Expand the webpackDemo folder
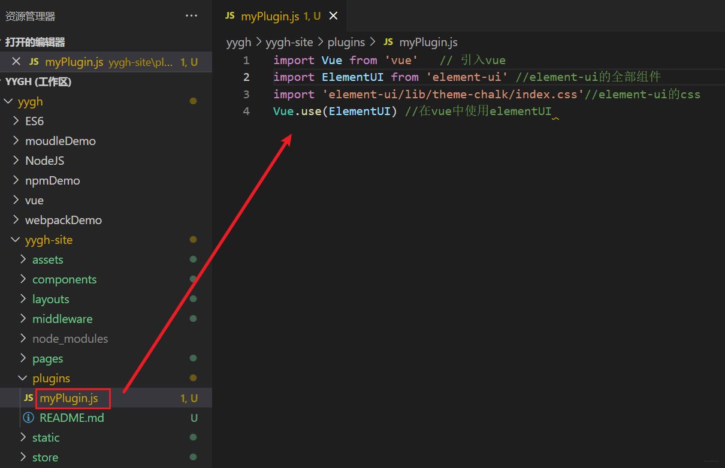The image size is (725, 468). pos(16,220)
